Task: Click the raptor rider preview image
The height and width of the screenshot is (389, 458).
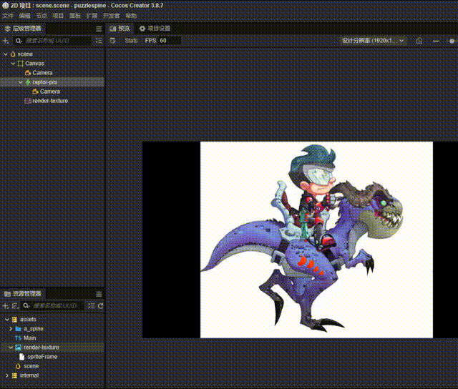Action: (316, 240)
